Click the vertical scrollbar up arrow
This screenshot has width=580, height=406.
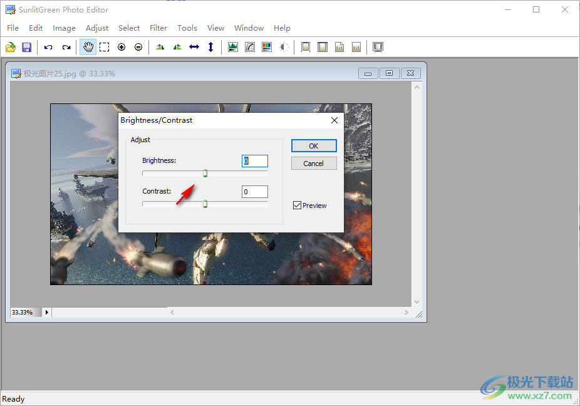click(417, 87)
